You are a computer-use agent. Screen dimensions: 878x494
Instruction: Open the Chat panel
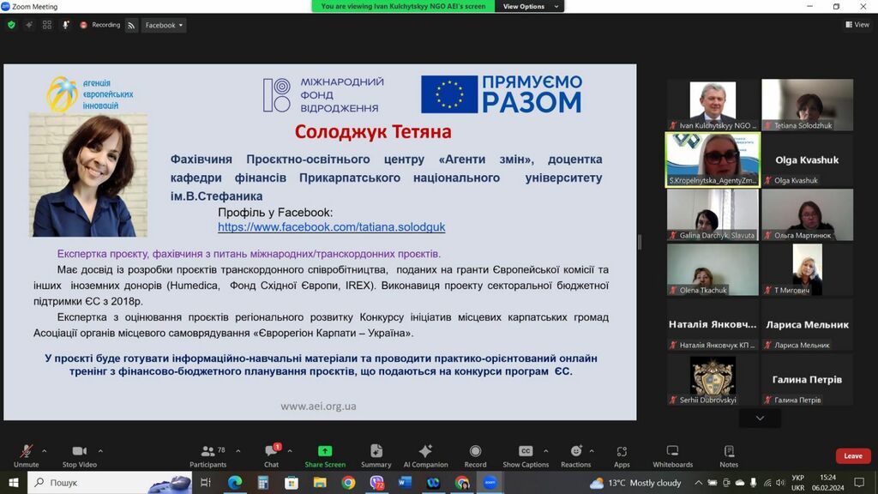pos(272,456)
